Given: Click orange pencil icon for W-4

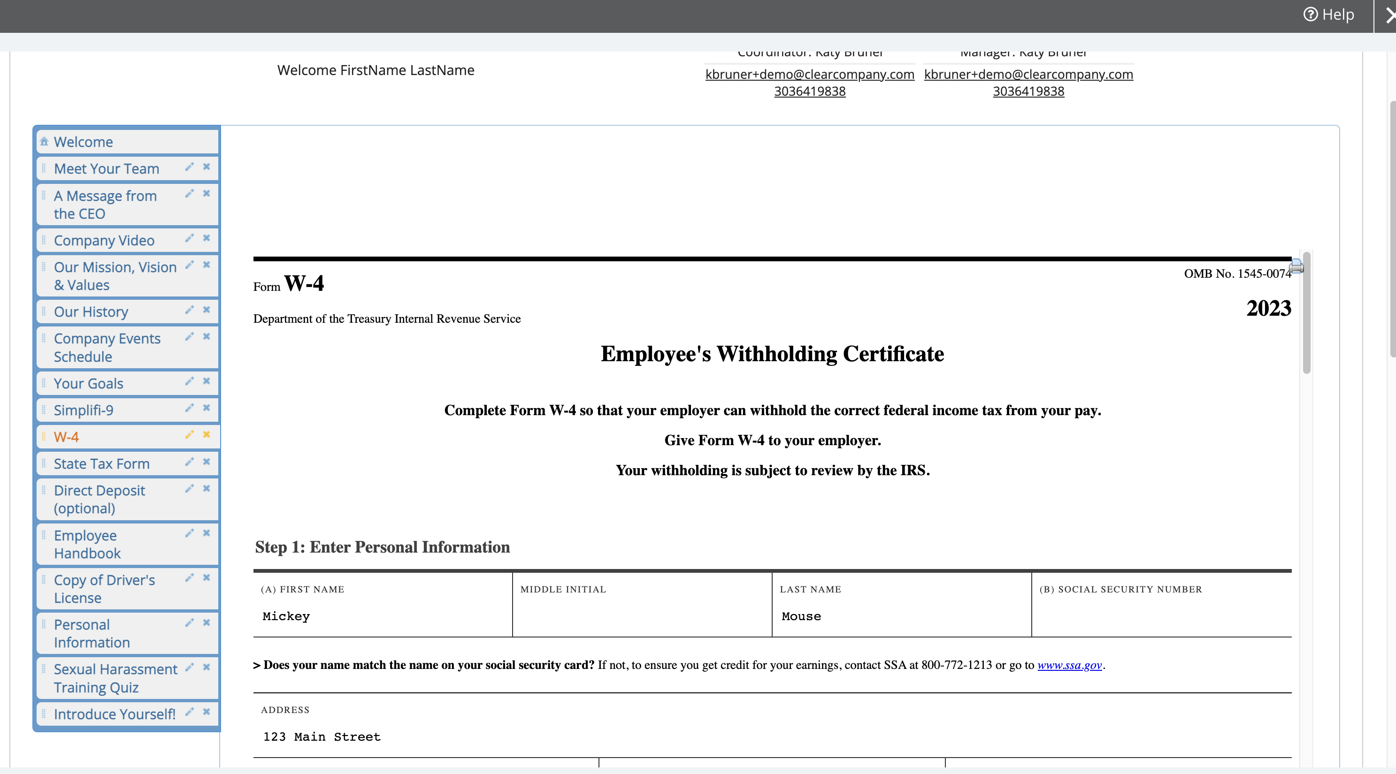Looking at the screenshot, I should (189, 434).
